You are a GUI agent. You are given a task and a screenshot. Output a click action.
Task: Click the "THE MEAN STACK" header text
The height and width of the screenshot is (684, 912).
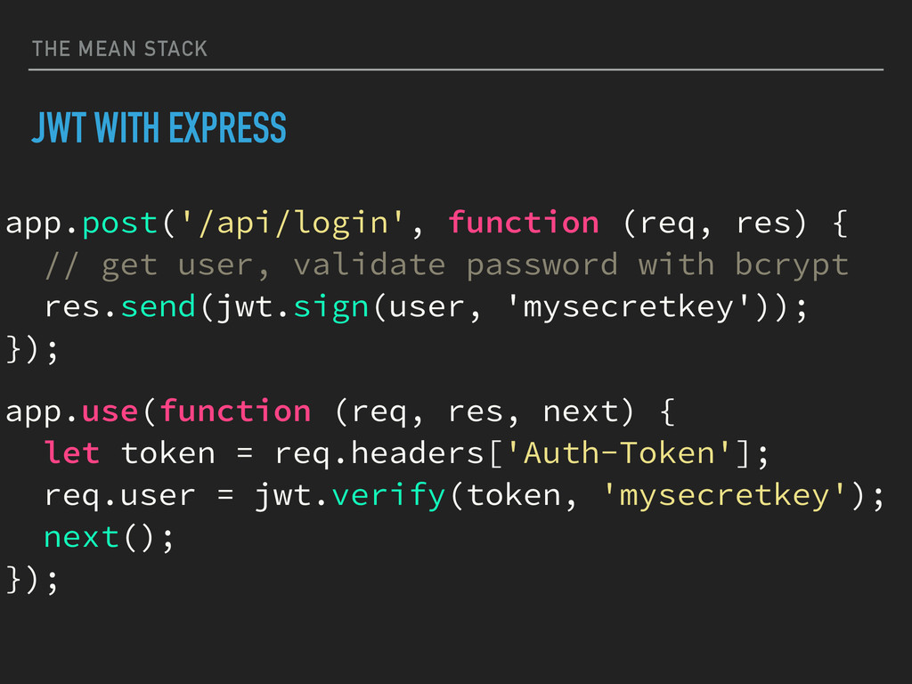(119, 49)
